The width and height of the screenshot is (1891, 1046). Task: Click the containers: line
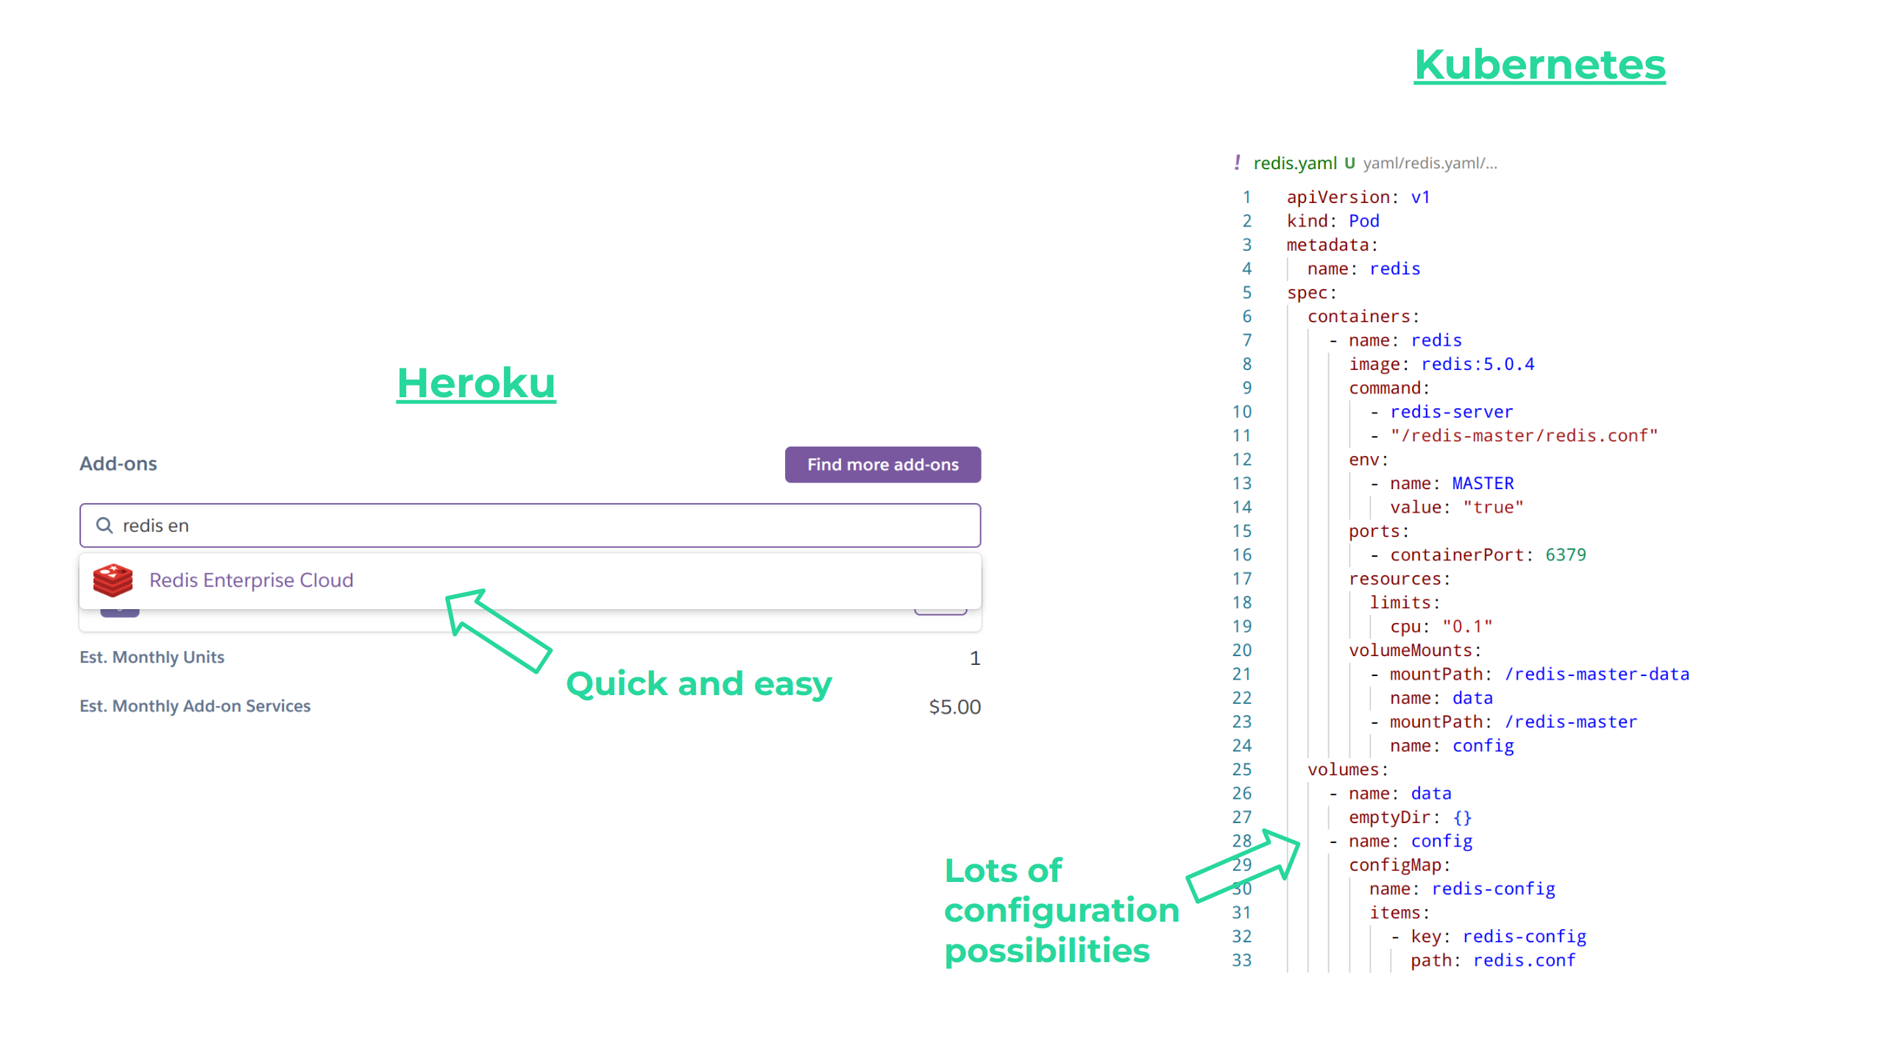1363,316
